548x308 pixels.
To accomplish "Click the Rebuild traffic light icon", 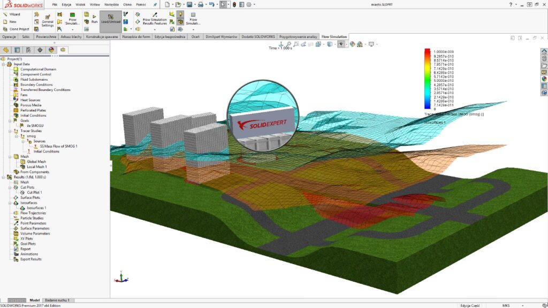I will tap(234, 4).
